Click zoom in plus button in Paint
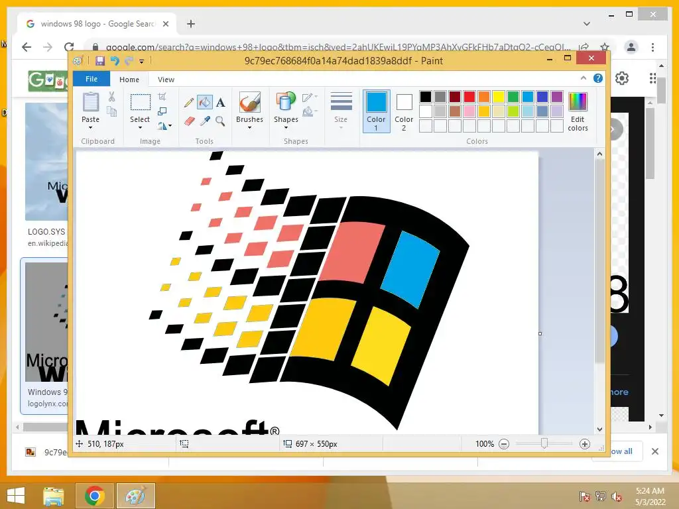The height and width of the screenshot is (509, 679). point(585,443)
